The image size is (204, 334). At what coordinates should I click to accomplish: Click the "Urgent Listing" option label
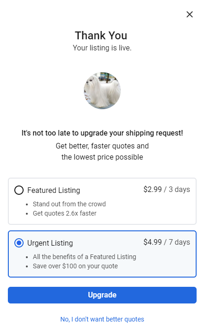pyautogui.click(x=50, y=243)
